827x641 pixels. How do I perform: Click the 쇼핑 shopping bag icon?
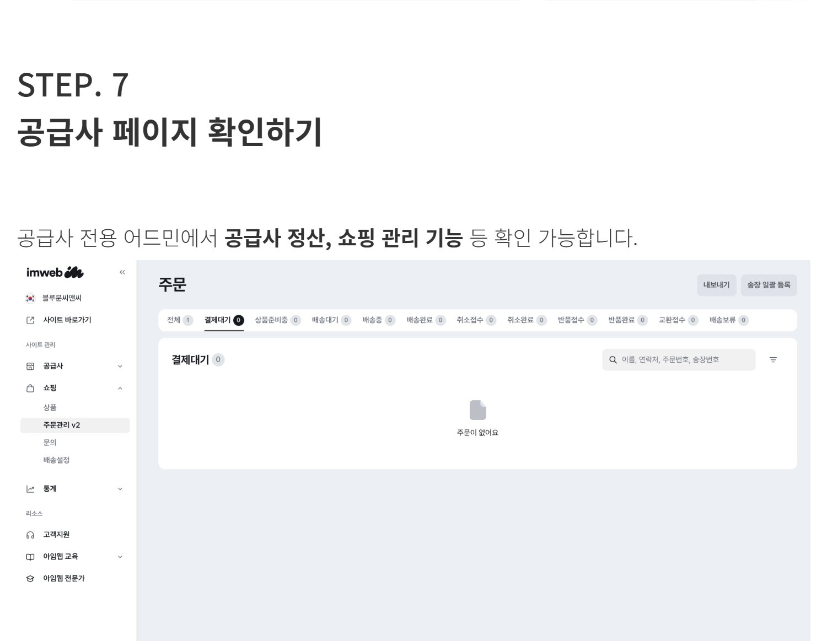pyautogui.click(x=30, y=388)
